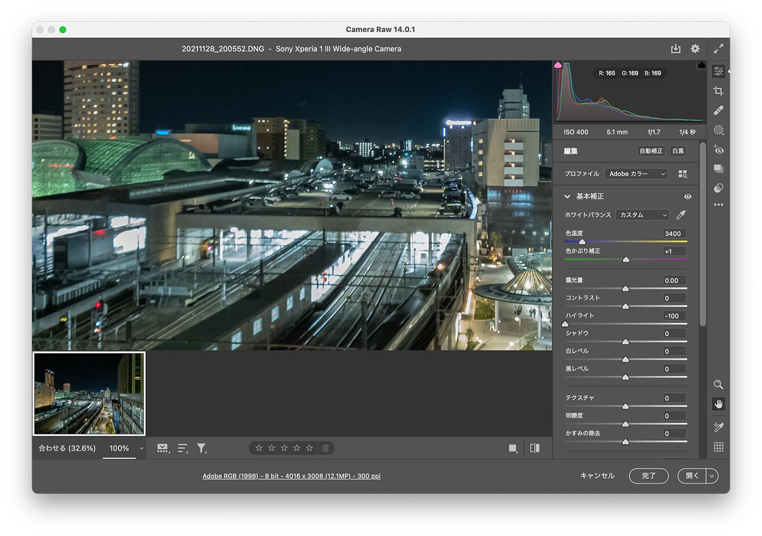Click the 完了 done button
This screenshot has height=536, width=762.
click(x=648, y=476)
